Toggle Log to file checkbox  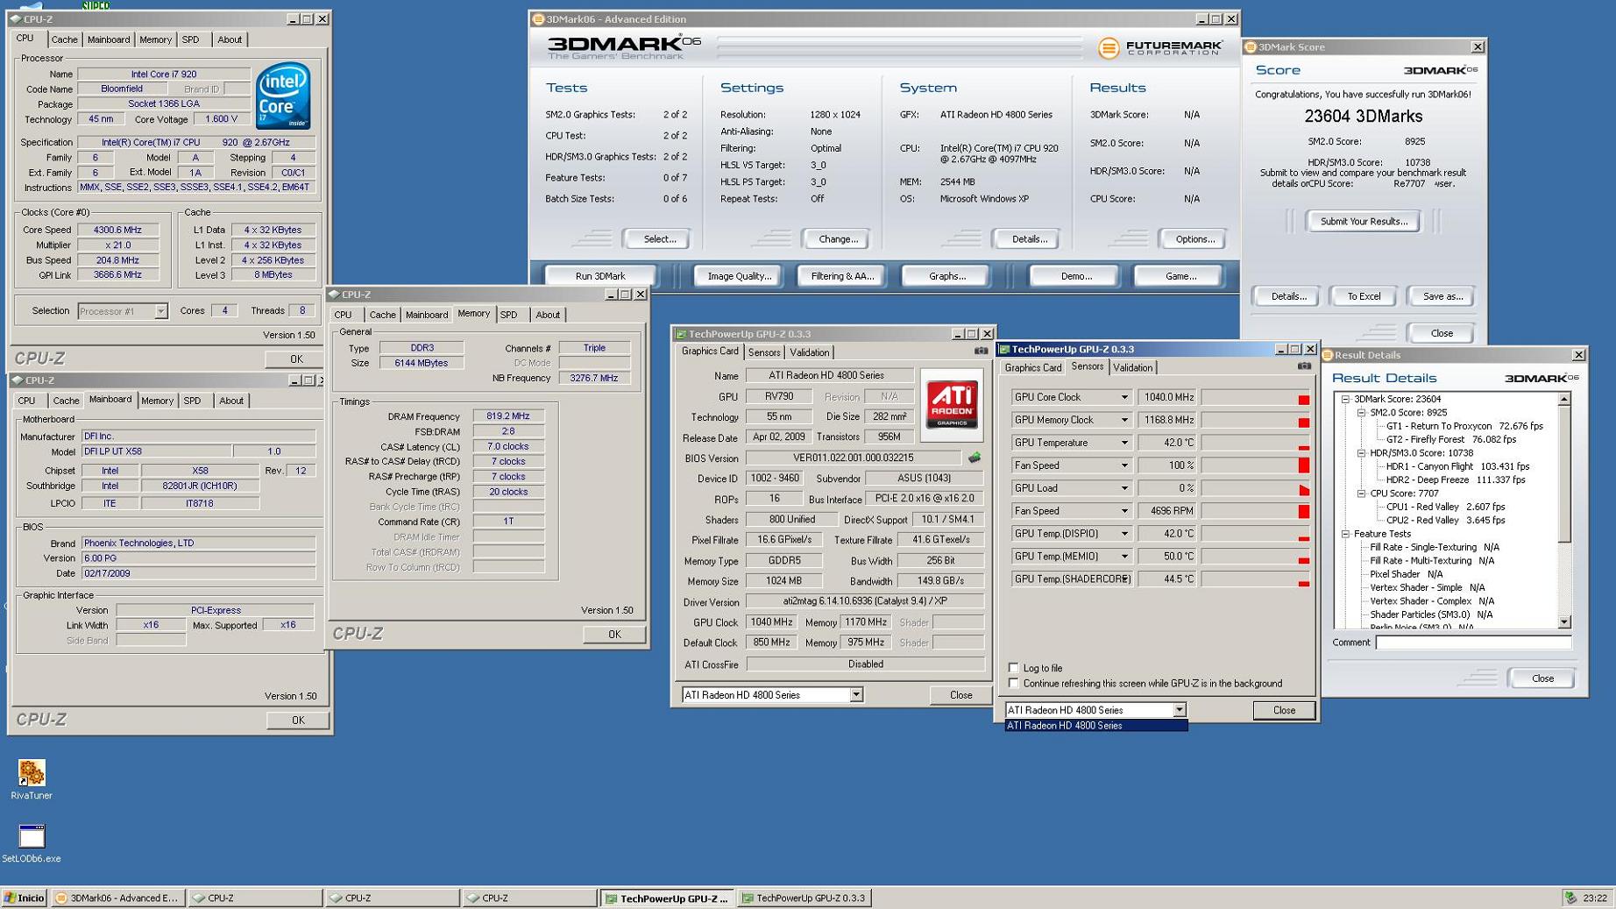click(x=1014, y=668)
